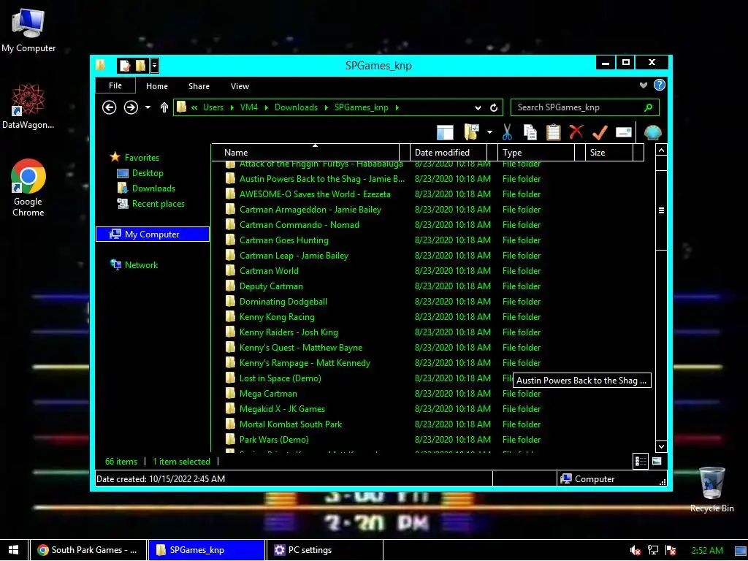Screen dimensions: 748x561
Task: Open the File ribbon tab
Action: (x=115, y=85)
